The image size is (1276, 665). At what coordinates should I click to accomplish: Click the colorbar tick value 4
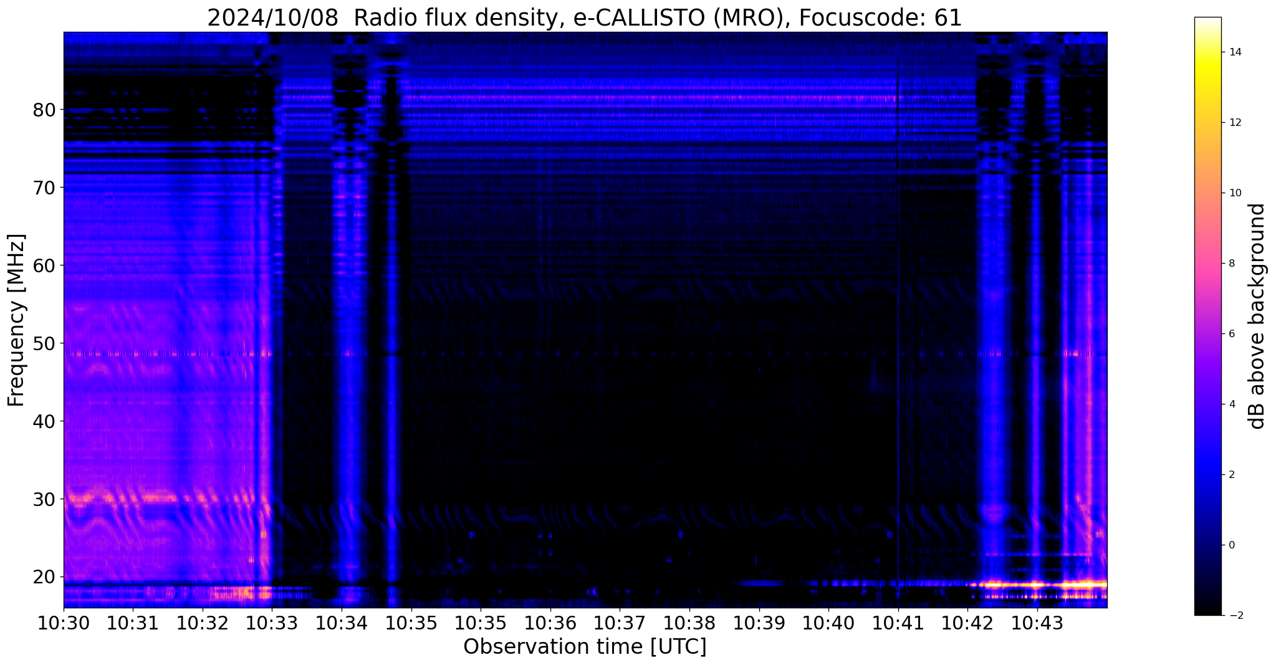(1231, 404)
